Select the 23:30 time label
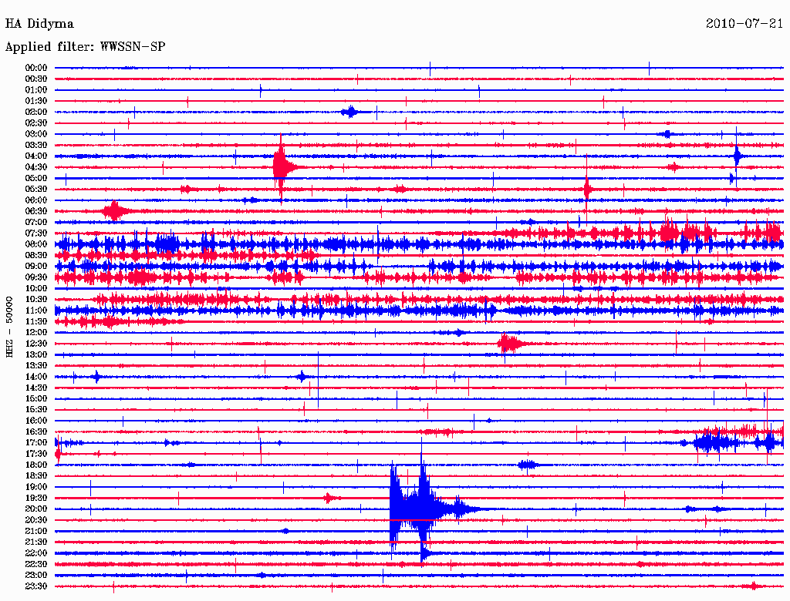The height and width of the screenshot is (601, 790). click(35, 586)
